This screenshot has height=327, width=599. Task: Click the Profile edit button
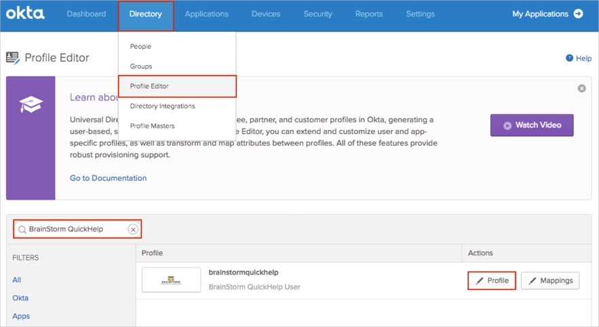tap(492, 280)
